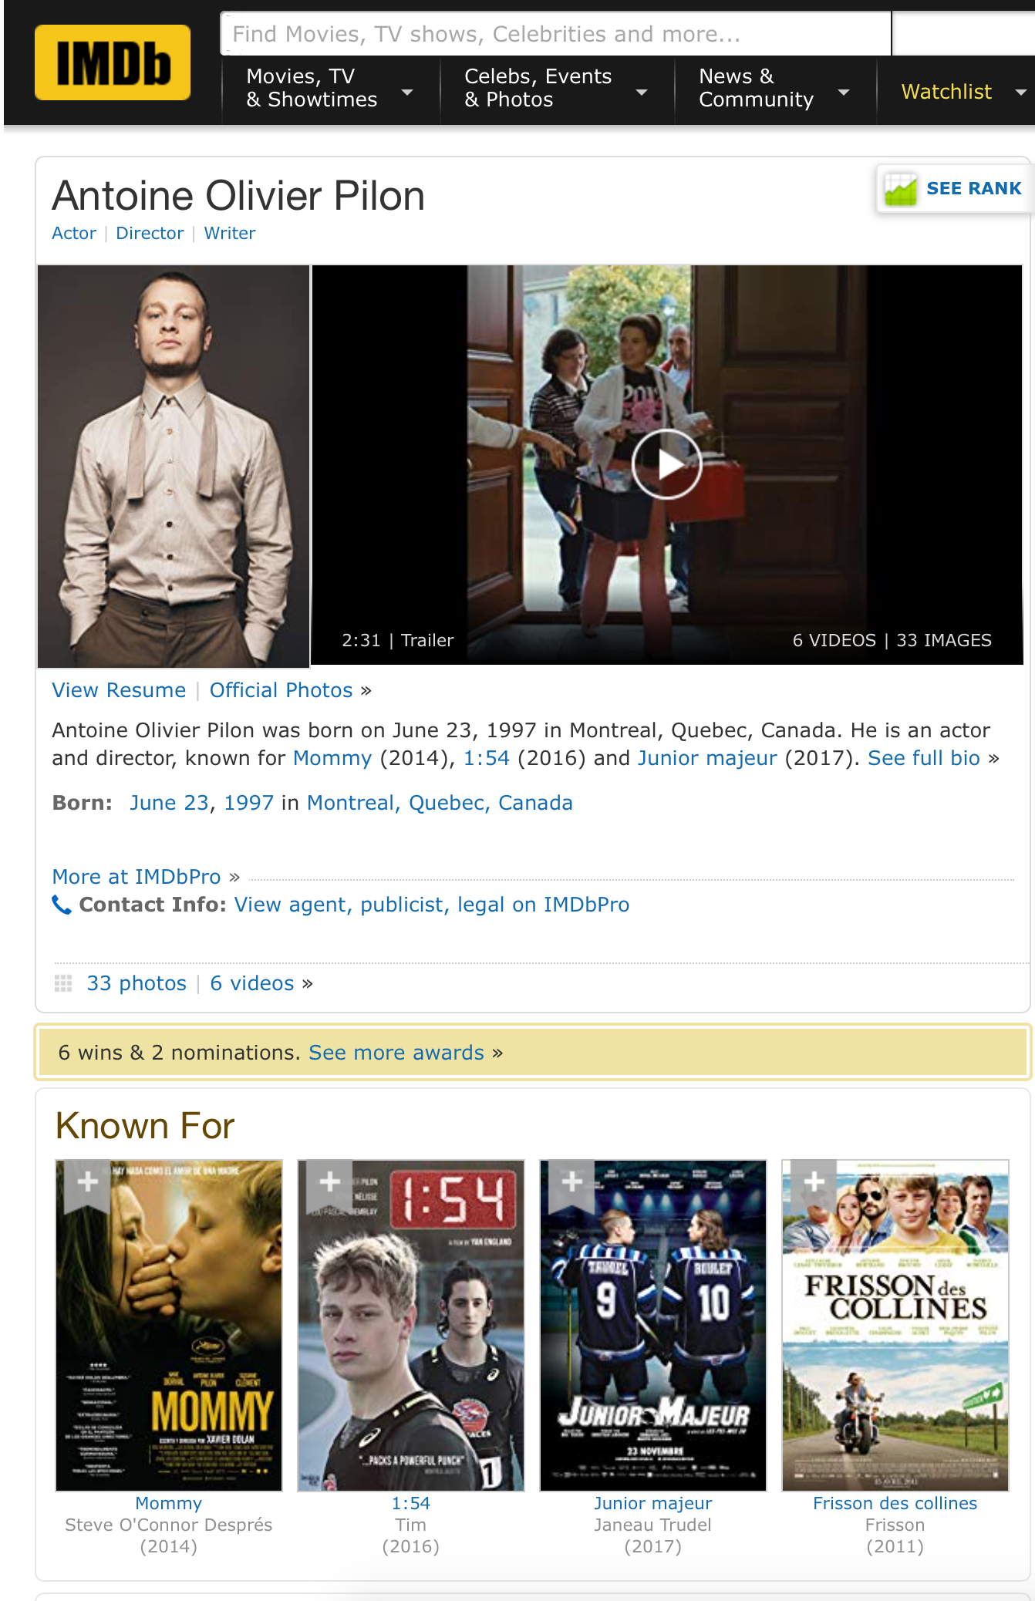Jump to the Director section
Screen dimensions: 1035x1601
click(150, 233)
